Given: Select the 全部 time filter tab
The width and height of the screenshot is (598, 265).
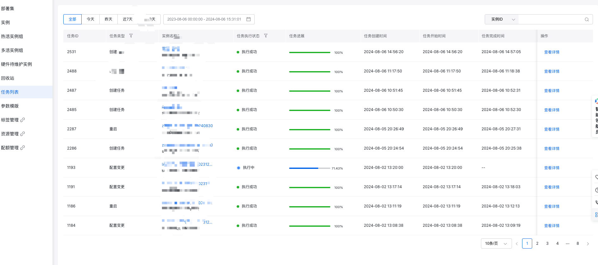Looking at the screenshot, I should [x=72, y=19].
